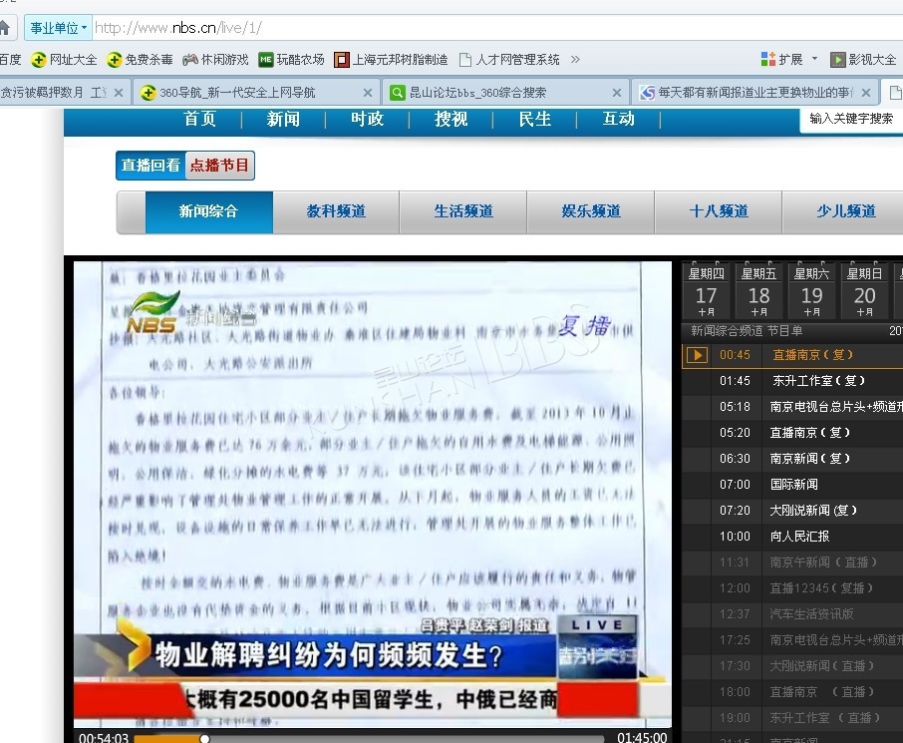Select the 新闻综合 channel tab

pos(209,211)
